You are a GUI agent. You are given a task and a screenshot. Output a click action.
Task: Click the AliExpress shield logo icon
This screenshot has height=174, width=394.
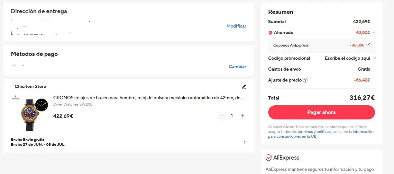[x=269, y=158]
